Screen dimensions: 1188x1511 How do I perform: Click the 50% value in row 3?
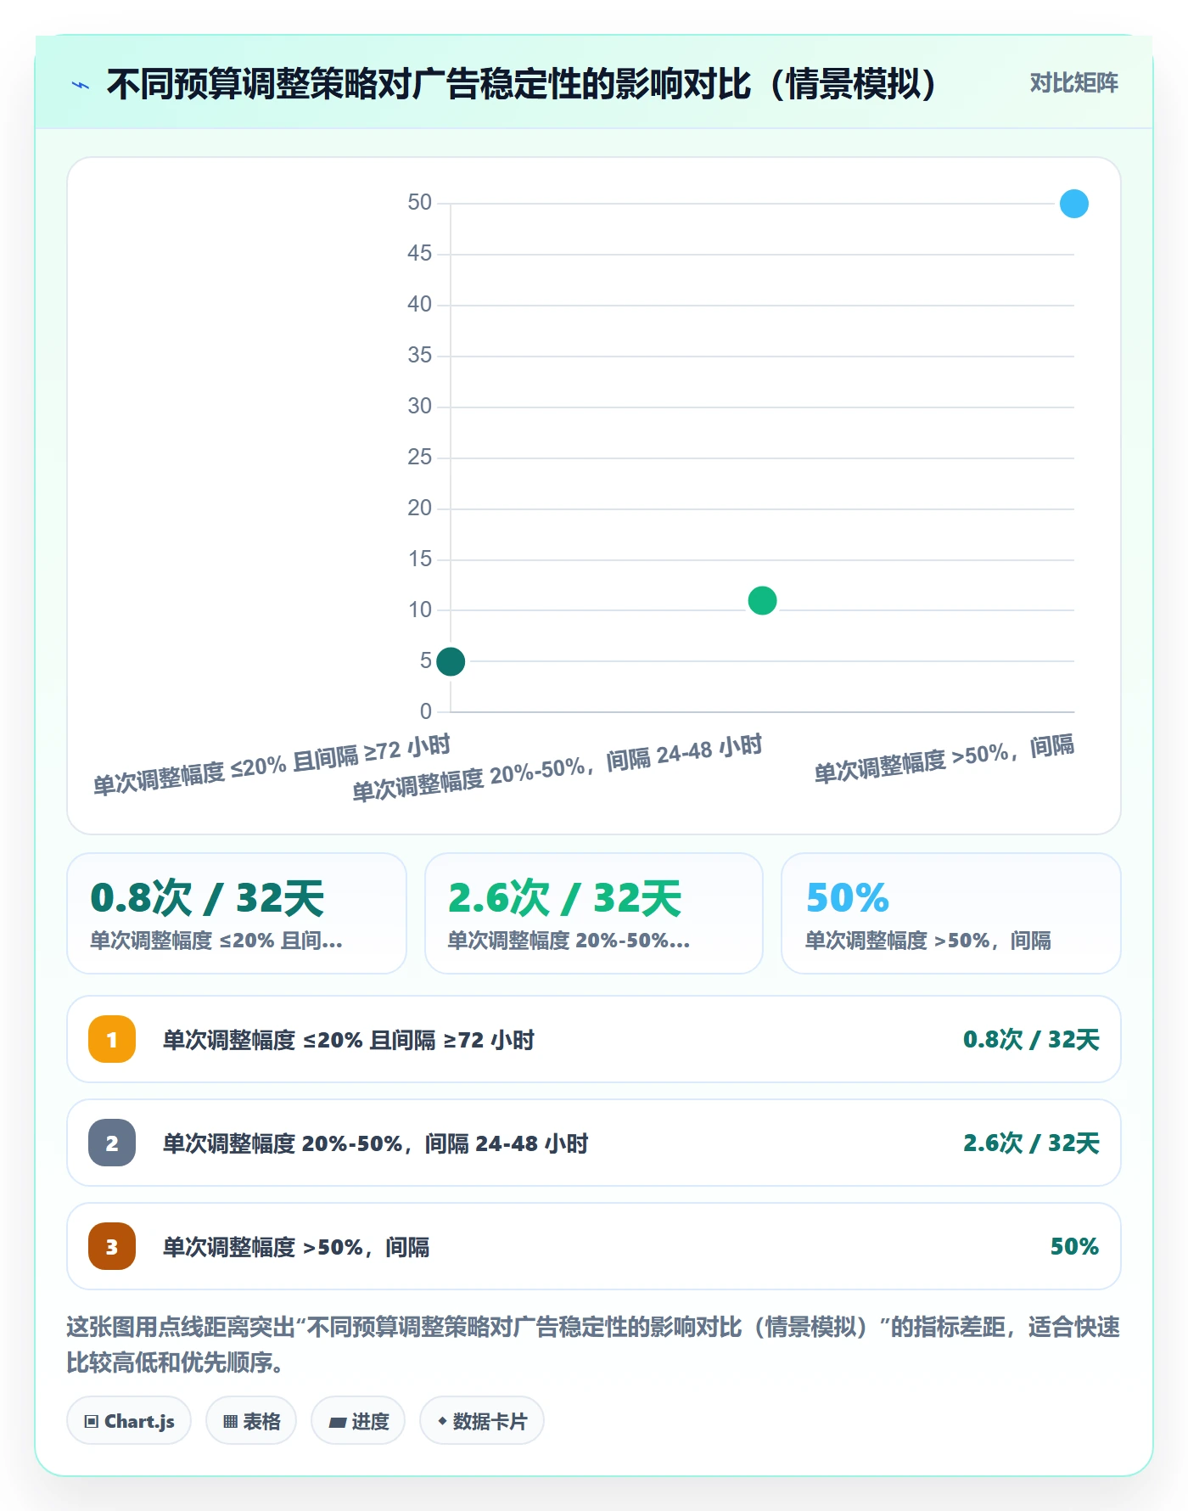coord(1074,1246)
